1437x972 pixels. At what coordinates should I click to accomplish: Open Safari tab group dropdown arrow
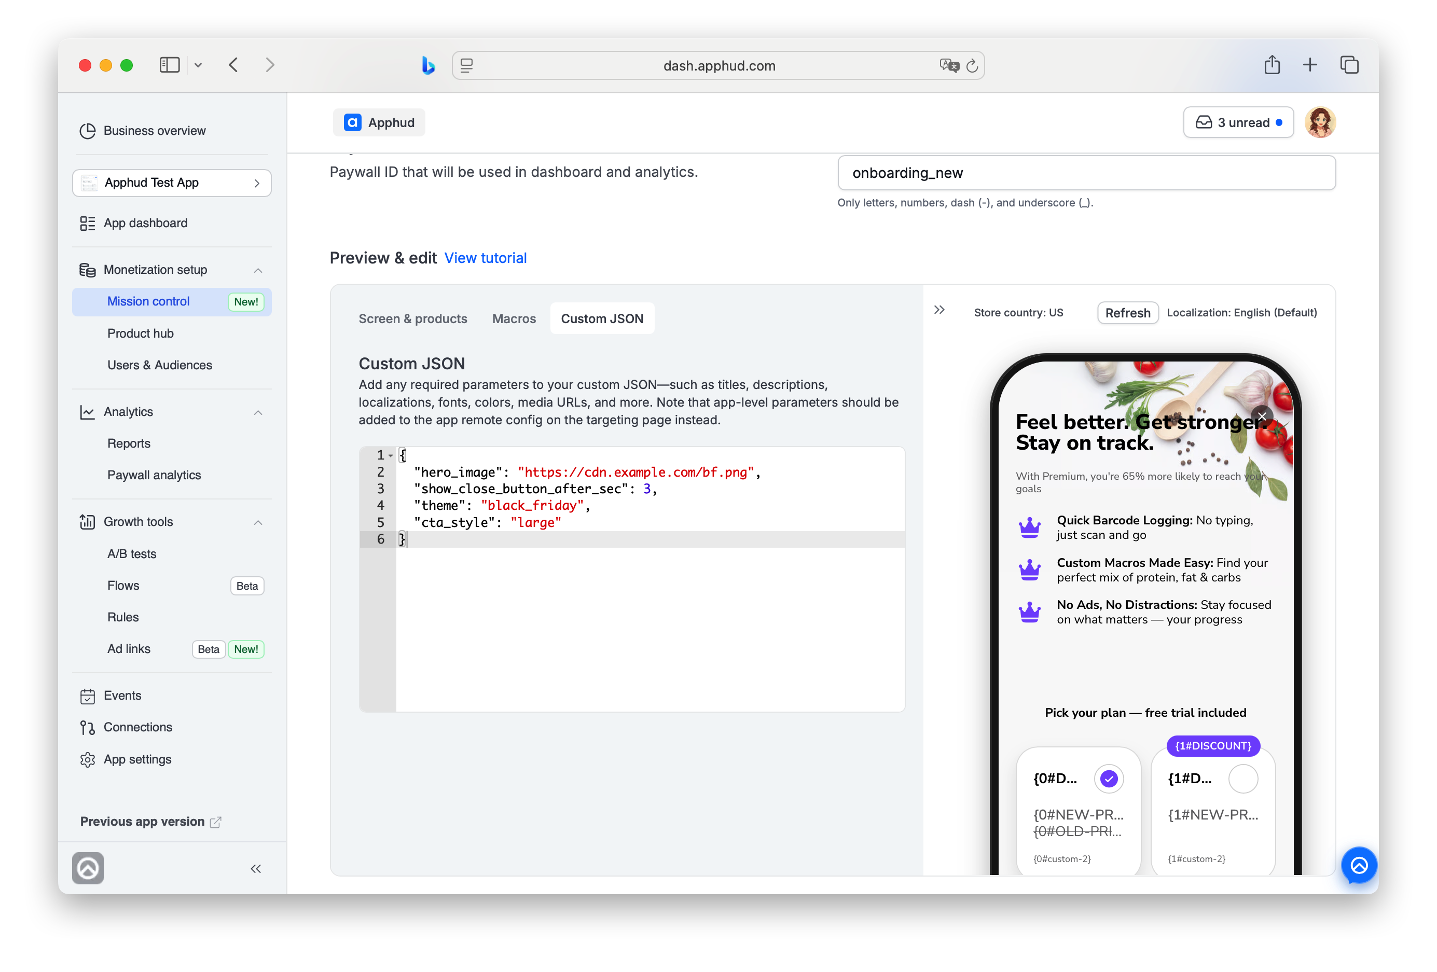click(x=198, y=65)
